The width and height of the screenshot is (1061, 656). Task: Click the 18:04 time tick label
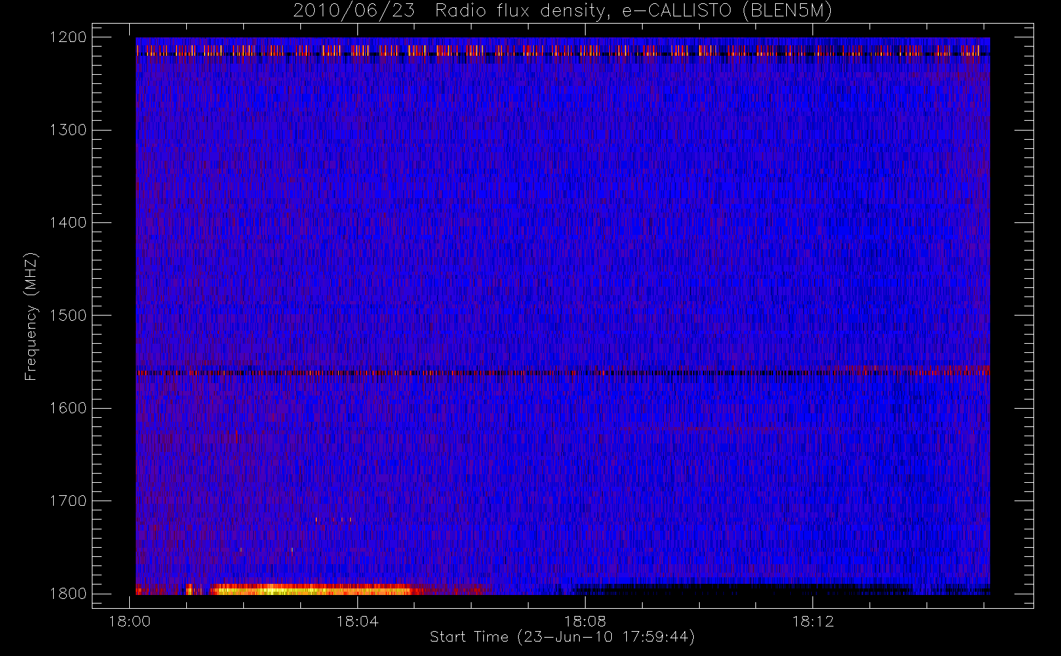(357, 621)
